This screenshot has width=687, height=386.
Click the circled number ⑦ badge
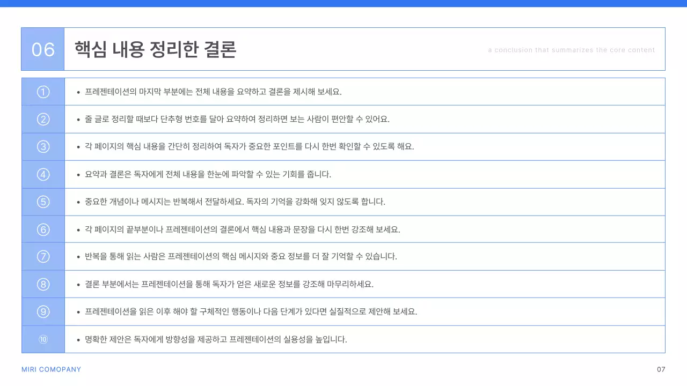tap(43, 256)
